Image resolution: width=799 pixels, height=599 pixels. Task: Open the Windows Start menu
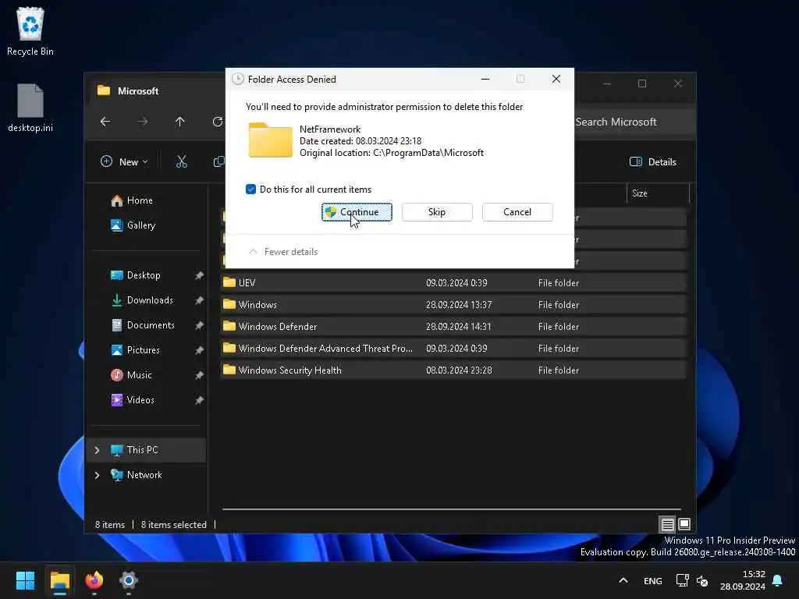pyautogui.click(x=25, y=580)
